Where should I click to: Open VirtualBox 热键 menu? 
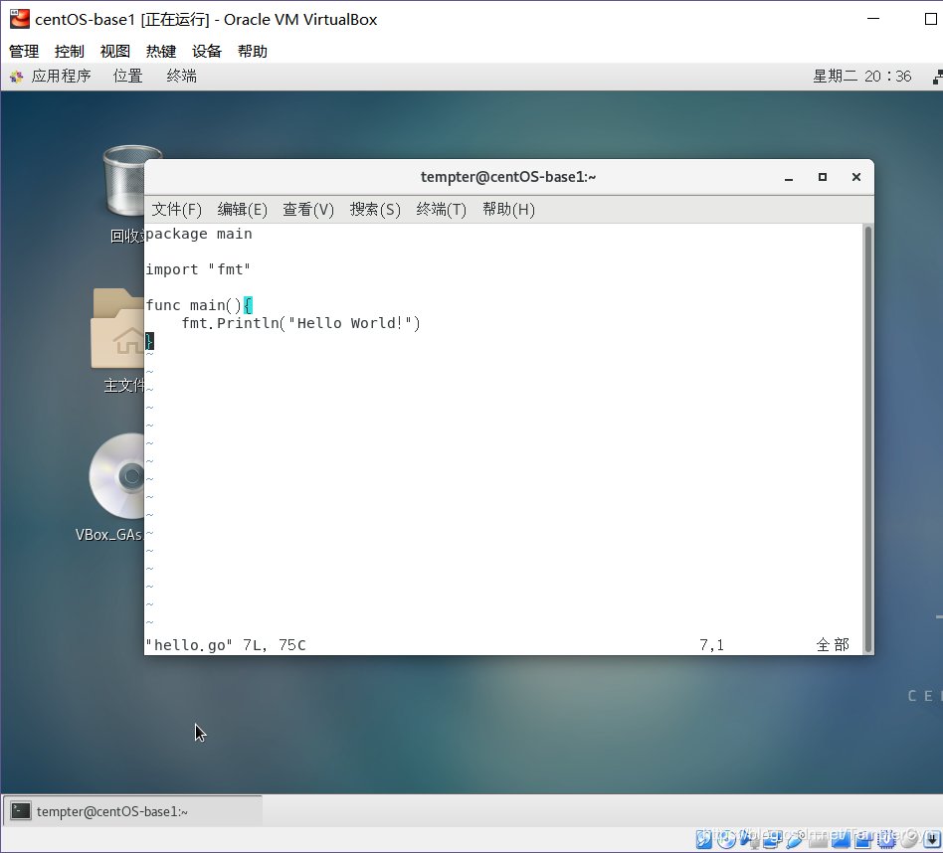click(160, 51)
